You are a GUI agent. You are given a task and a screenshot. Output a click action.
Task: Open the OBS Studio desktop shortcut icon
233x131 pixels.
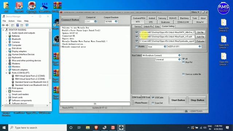pyautogui.click(x=57, y=39)
